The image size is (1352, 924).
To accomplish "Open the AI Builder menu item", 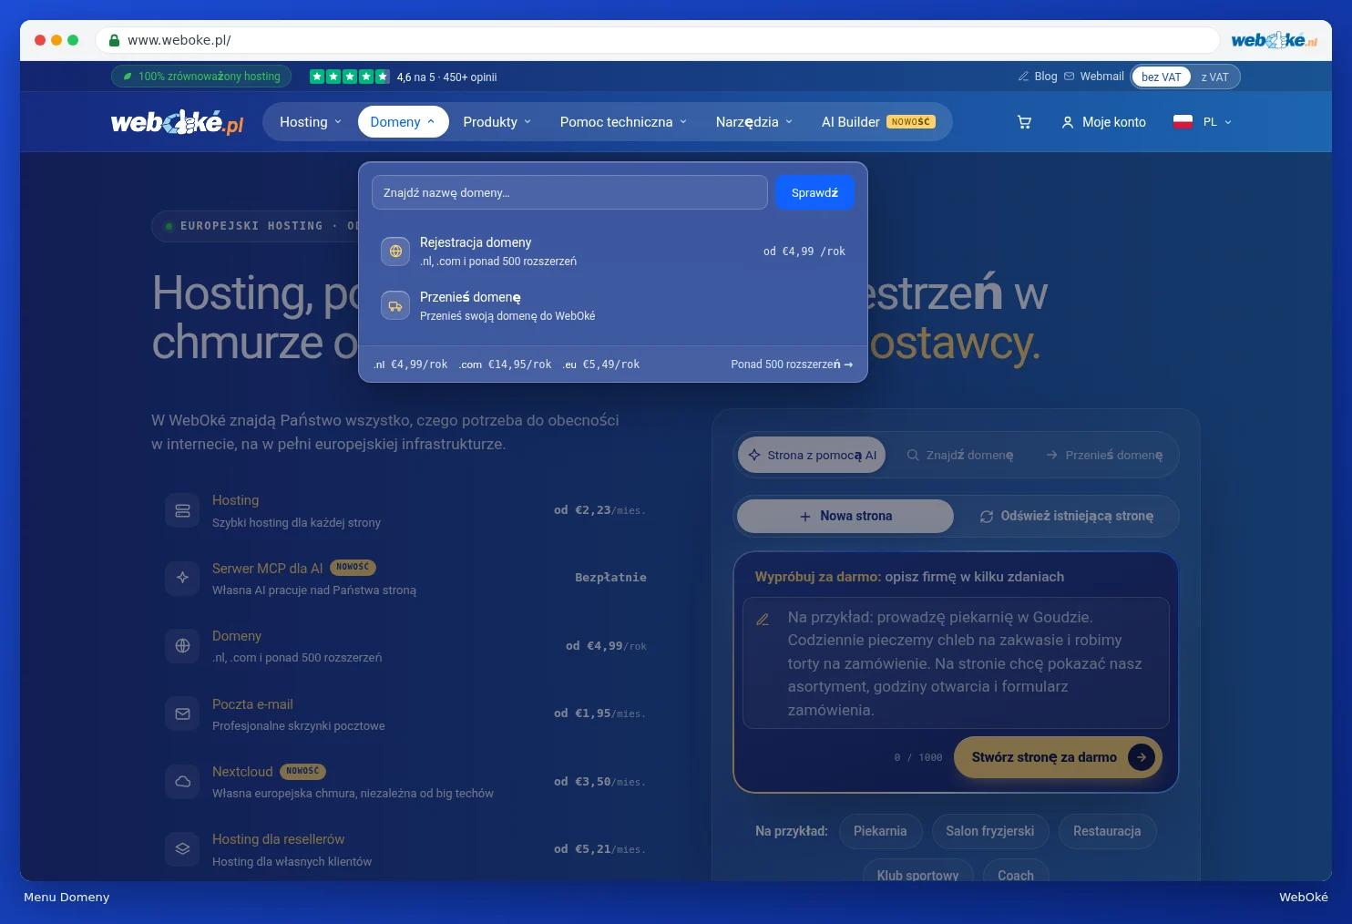I will point(878,122).
